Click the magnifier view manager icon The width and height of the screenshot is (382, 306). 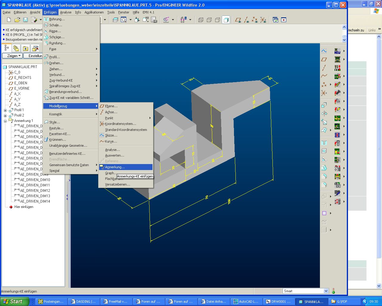124,20
